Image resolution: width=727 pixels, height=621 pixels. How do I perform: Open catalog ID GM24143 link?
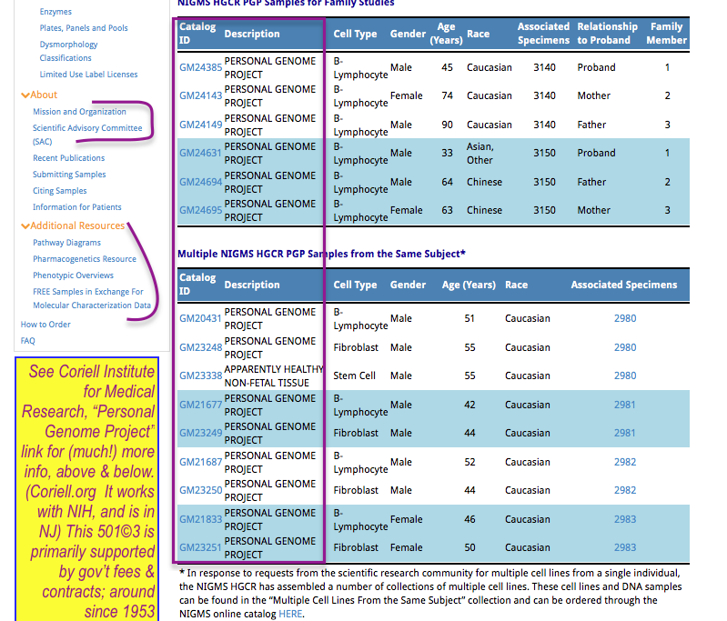tap(200, 95)
